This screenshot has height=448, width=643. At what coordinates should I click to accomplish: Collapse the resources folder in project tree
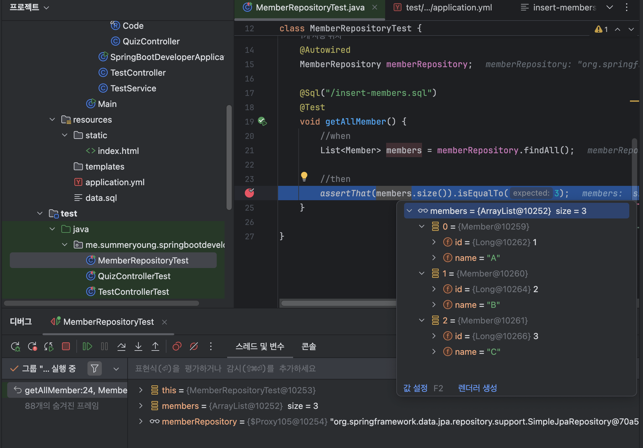[52, 120]
